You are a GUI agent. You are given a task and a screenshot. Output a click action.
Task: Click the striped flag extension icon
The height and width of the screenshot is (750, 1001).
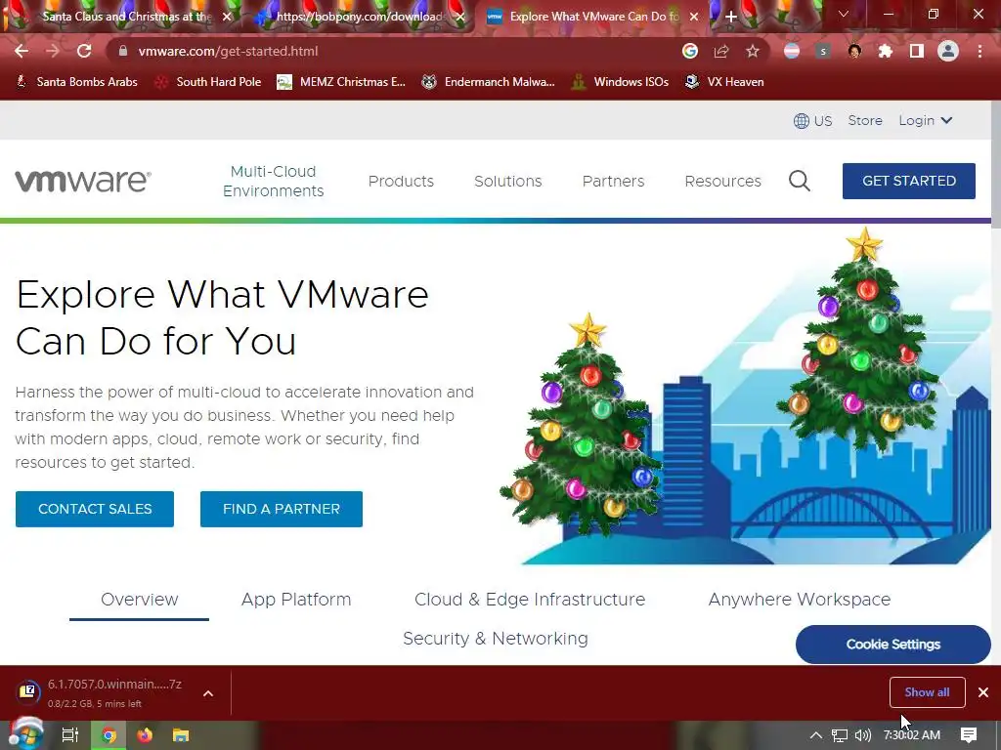coord(792,51)
